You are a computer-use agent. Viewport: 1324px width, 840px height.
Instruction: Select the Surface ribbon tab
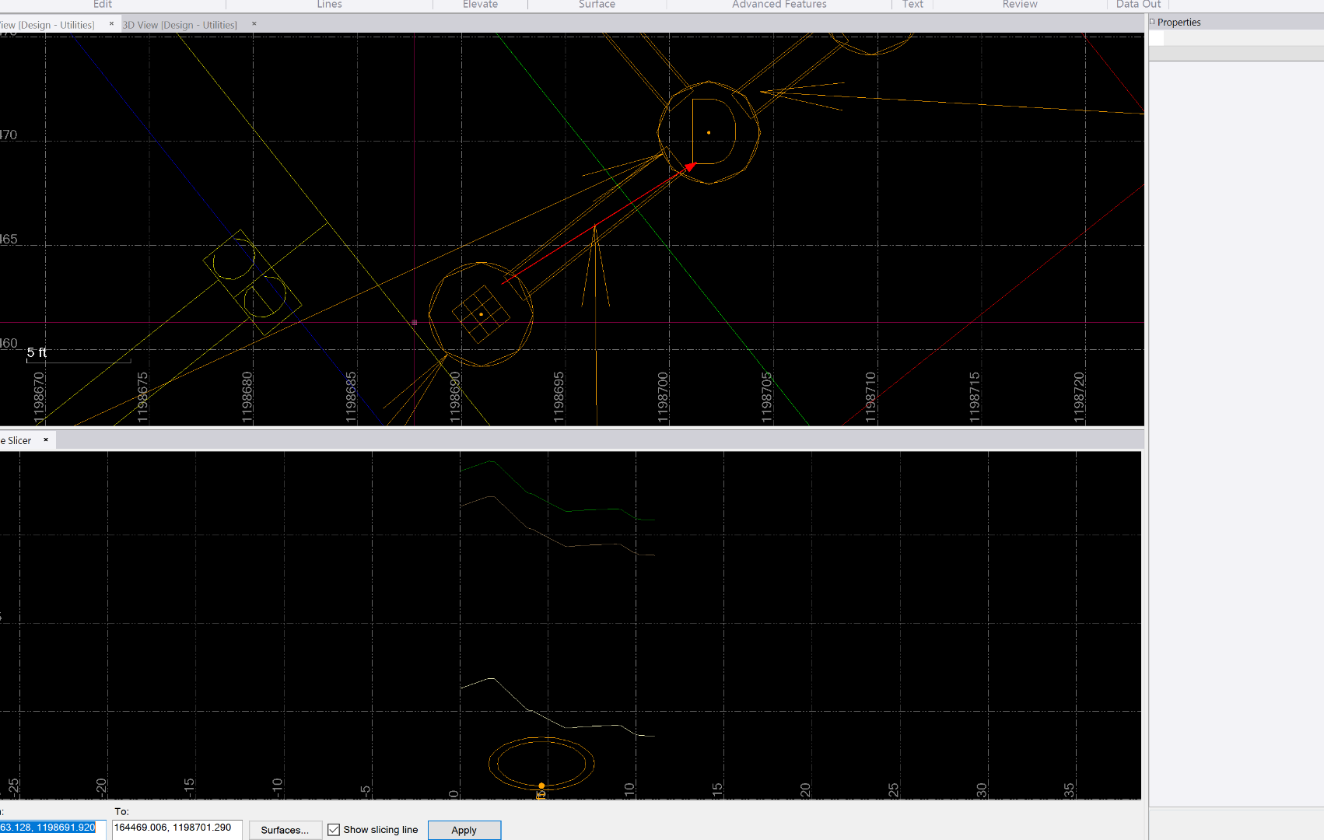(597, 5)
